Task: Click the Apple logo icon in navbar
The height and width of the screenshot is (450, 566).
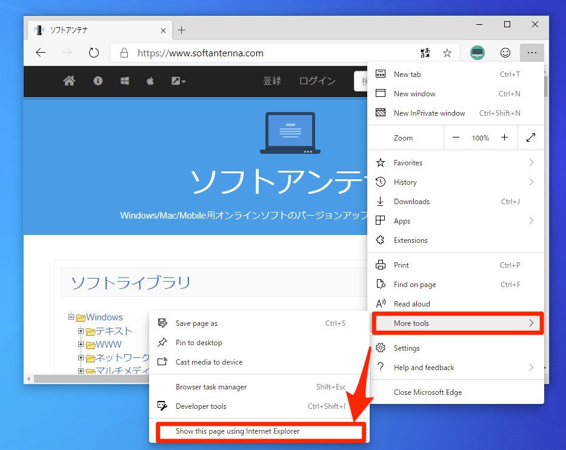Action: tap(150, 81)
